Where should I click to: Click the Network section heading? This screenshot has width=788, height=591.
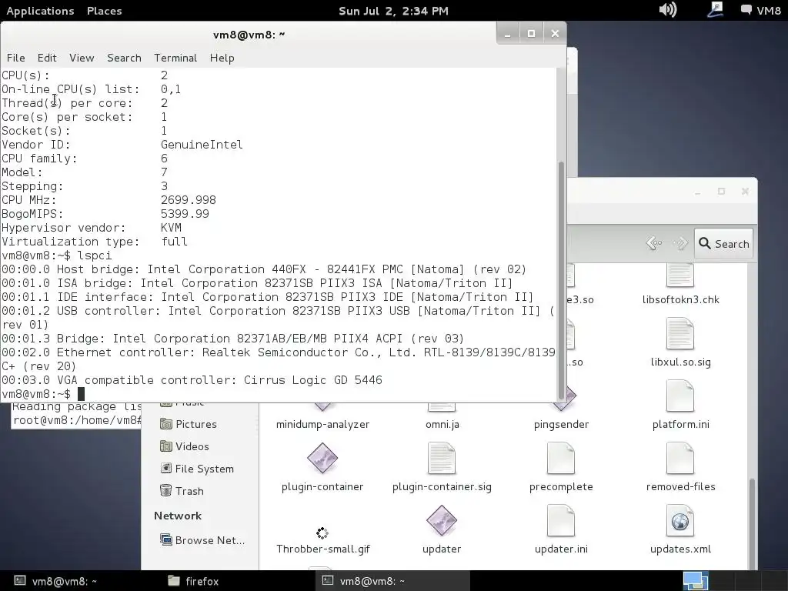178,516
